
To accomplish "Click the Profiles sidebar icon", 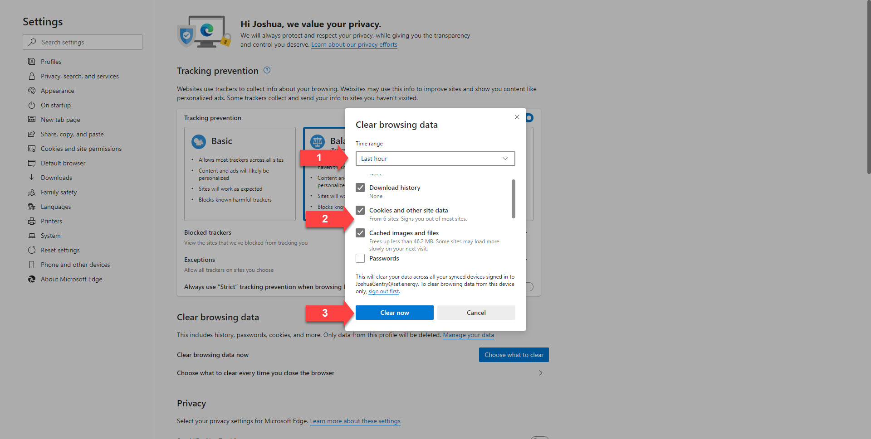I will click(x=32, y=62).
